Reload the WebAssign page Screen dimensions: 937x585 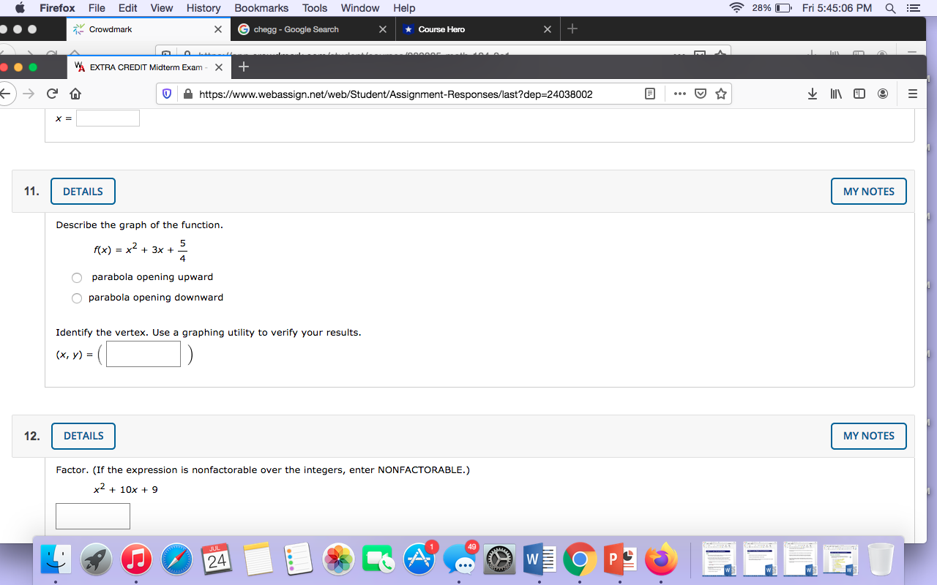[x=52, y=94]
